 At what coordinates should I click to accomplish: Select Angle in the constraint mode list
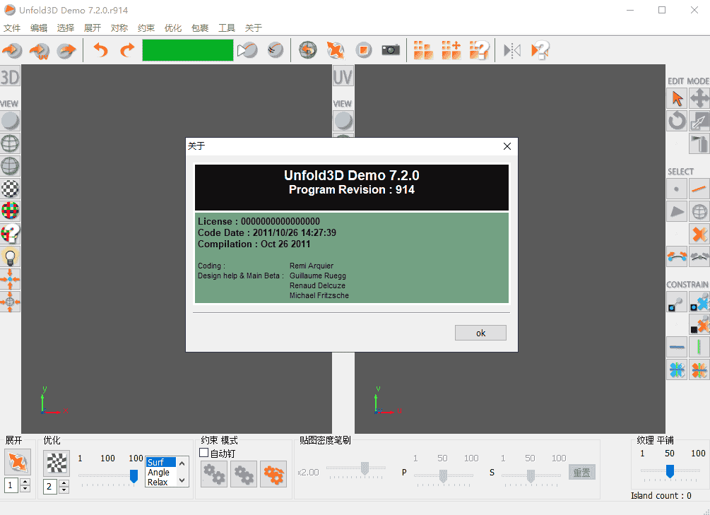coord(159,472)
